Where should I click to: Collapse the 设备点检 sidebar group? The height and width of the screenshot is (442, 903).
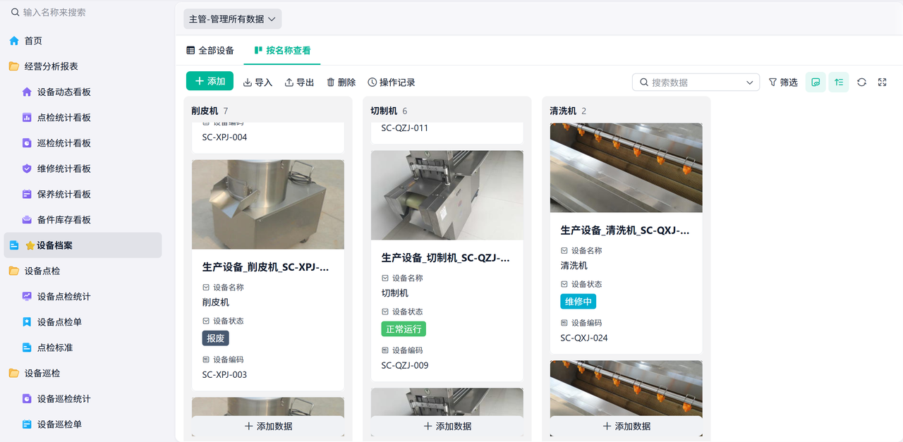pyautogui.click(x=83, y=271)
